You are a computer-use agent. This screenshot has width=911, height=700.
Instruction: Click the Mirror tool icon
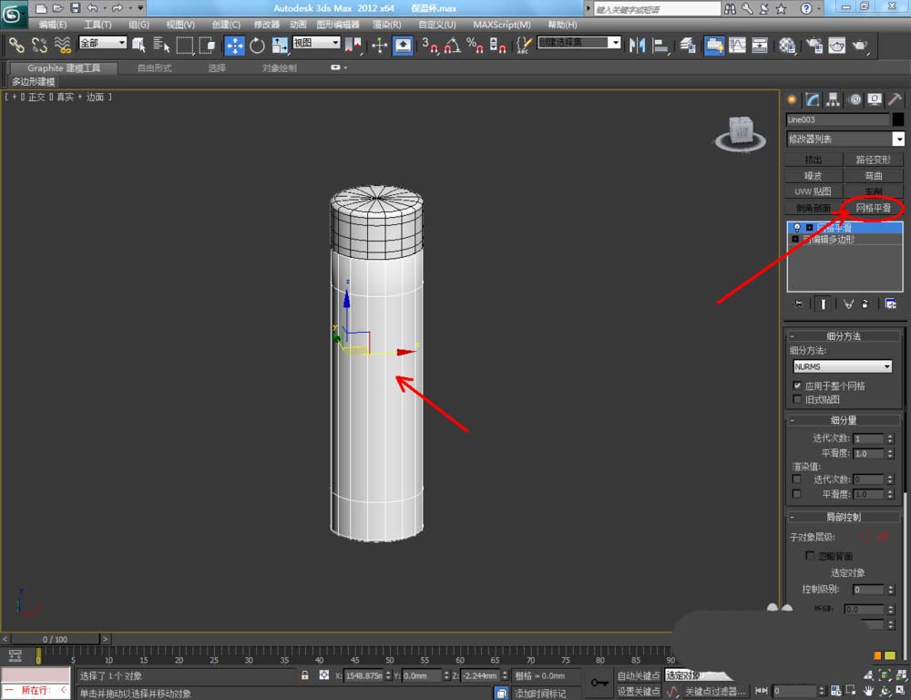click(x=638, y=45)
